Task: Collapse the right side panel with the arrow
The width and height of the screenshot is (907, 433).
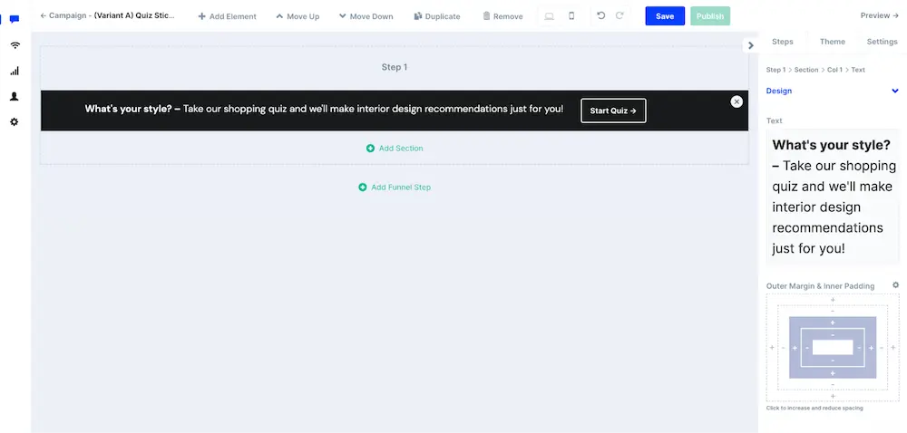Action: pyautogui.click(x=751, y=45)
